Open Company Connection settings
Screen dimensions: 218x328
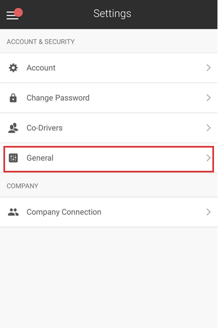(109, 212)
